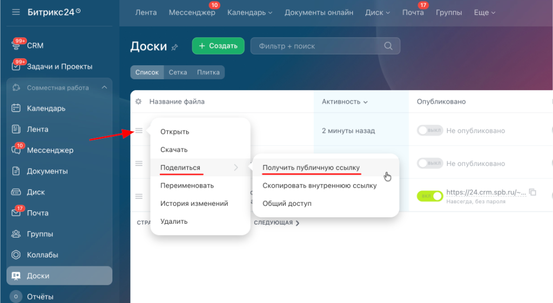Click the Совместная работа section icon

pos(16,88)
